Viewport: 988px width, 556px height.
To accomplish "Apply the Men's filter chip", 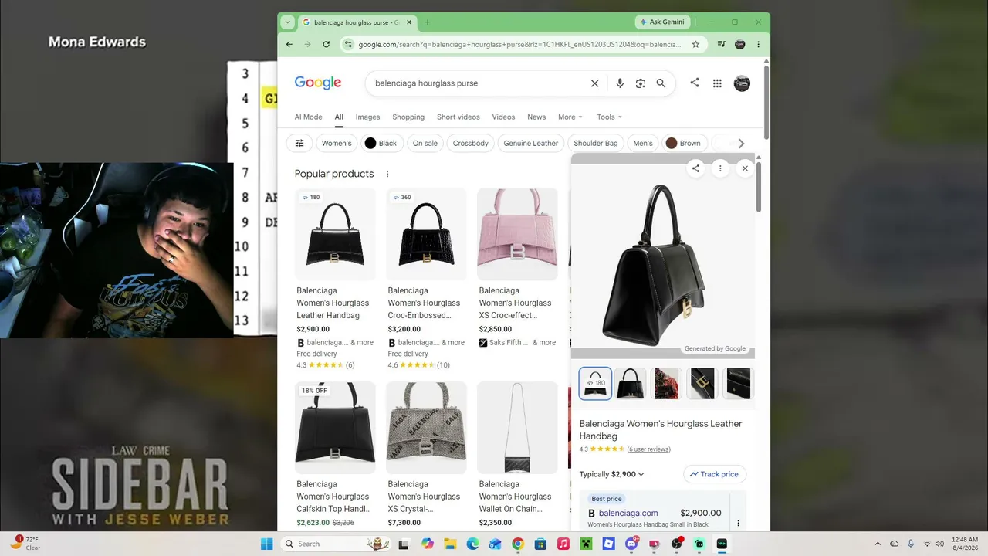I will [x=643, y=143].
